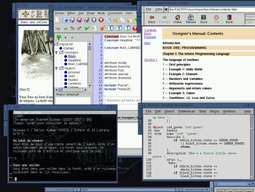Click the uncomment lines icon beside it
This screenshot has height=192, width=255.
[x=66, y=28]
